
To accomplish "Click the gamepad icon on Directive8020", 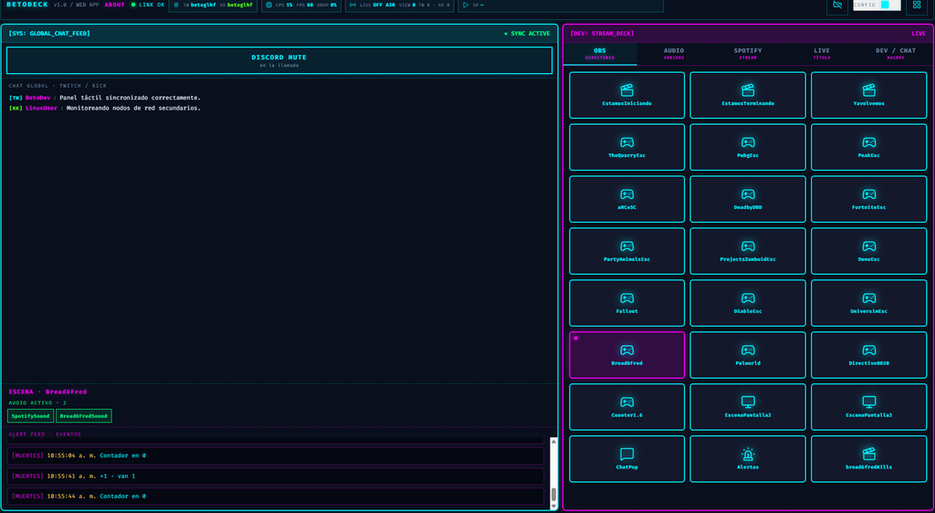I will tap(869, 350).
